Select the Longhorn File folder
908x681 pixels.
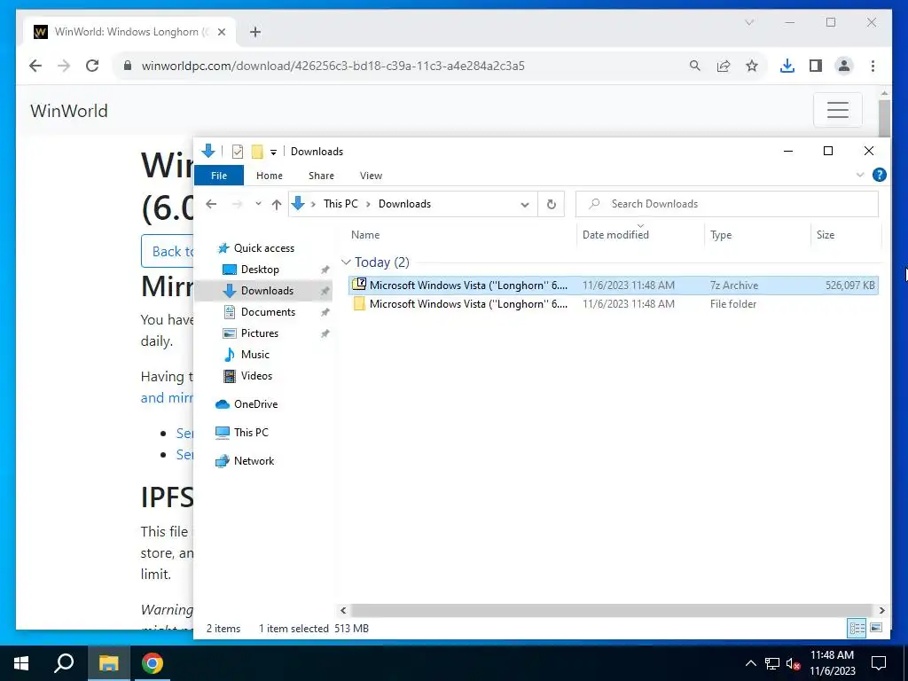(x=614, y=304)
